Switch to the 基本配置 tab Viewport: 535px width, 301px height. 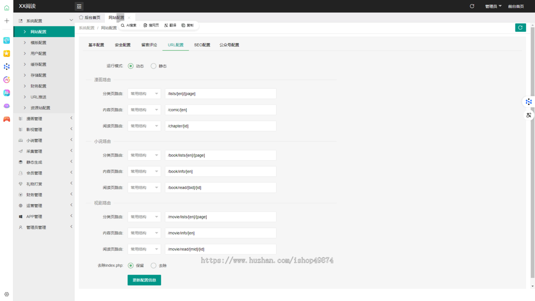pos(96,45)
